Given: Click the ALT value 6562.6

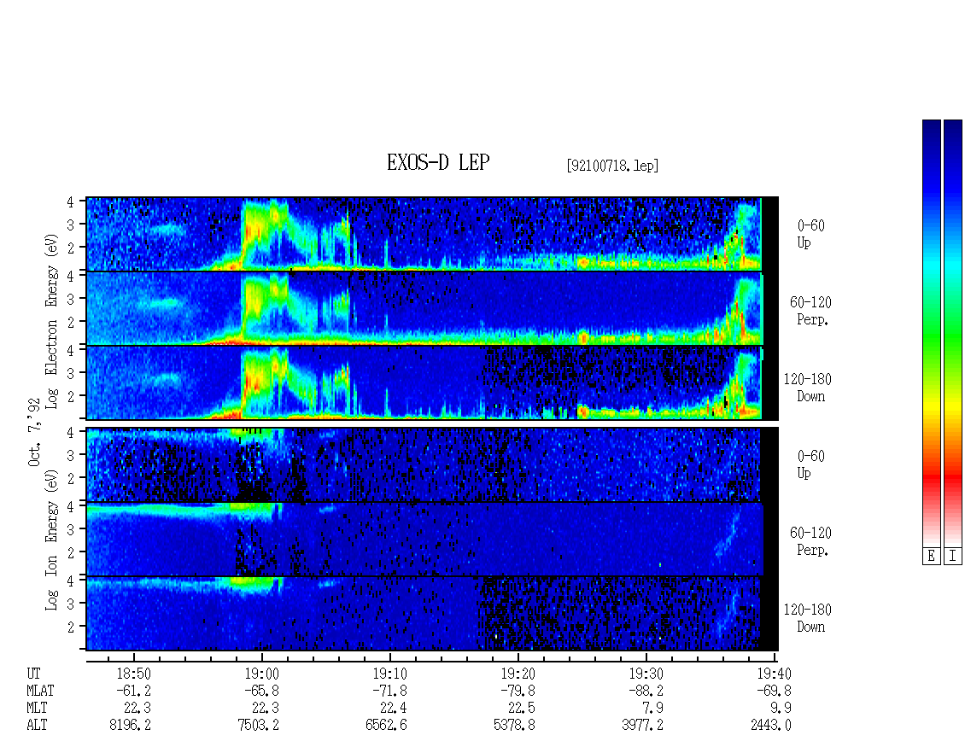Looking at the screenshot, I should [x=387, y=726].
